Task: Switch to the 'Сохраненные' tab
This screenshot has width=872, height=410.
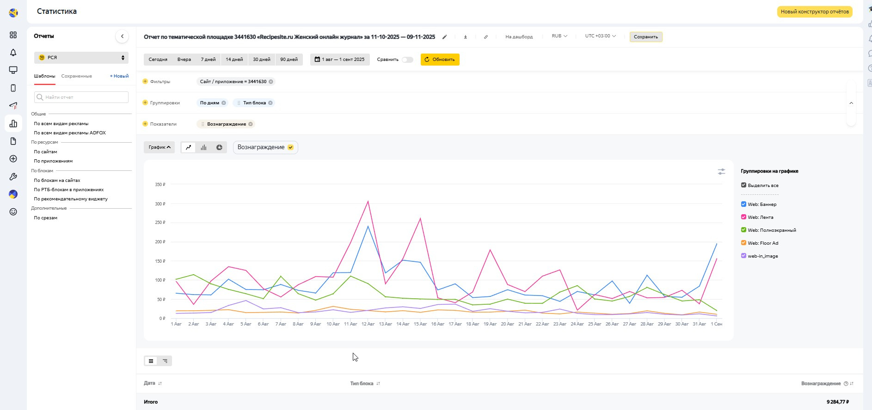Action: click(x=76, y=76)
